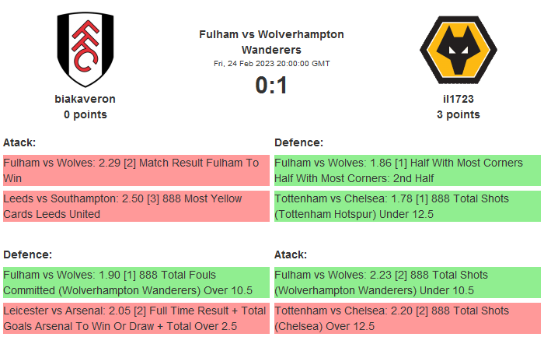Click the Wolverhampton Wanderers wolf logo
Image resolution: width=544 pixels, height=358 pixels.
click(458, 49)
